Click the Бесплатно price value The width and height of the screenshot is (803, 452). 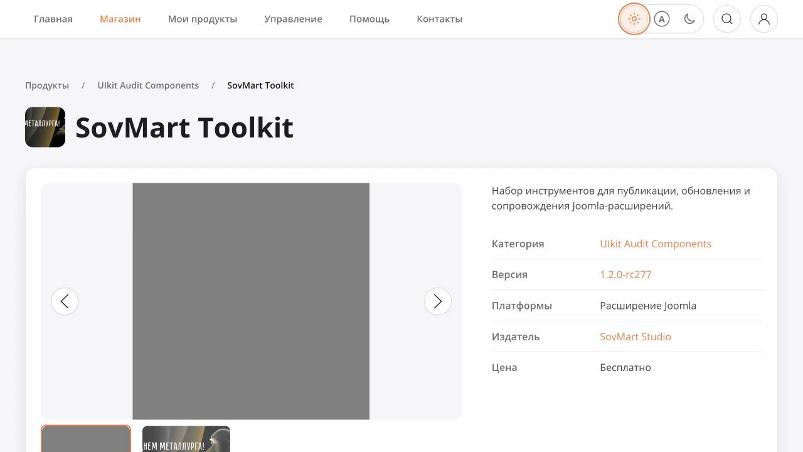625,367
